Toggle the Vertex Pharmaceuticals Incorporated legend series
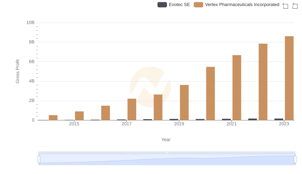This screenshot has height=174, width=302. [237, 5]
